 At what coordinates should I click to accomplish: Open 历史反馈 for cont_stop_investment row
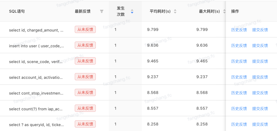239,93
